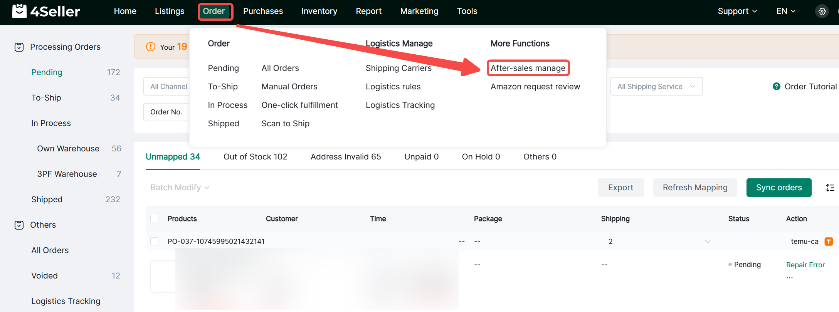
Task: Click the Order Tutorial help icon
Action: coord(776,87)
